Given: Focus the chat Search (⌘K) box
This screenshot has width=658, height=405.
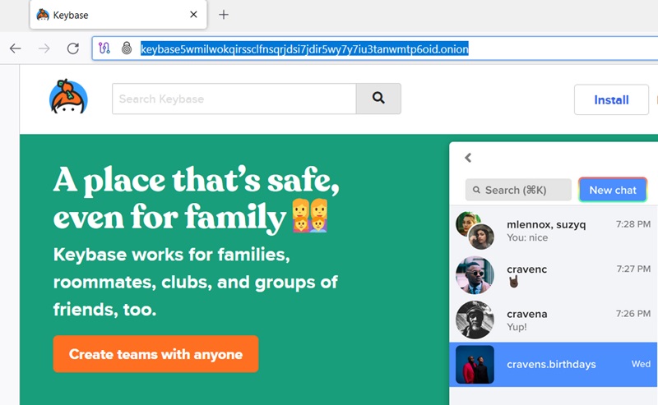Looking at the screenshot, I should coord(518,190).
